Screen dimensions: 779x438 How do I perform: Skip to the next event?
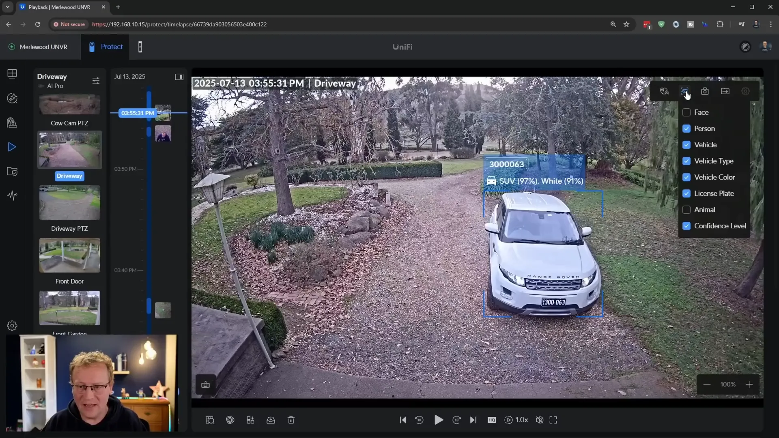tap(473, 420)
